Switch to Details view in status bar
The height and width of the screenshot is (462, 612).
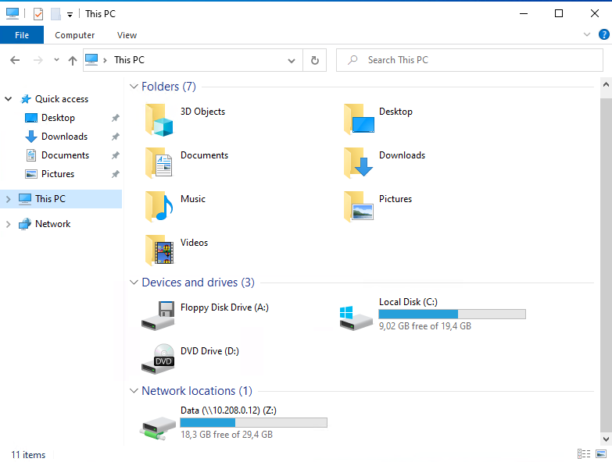tap(584, 454)
